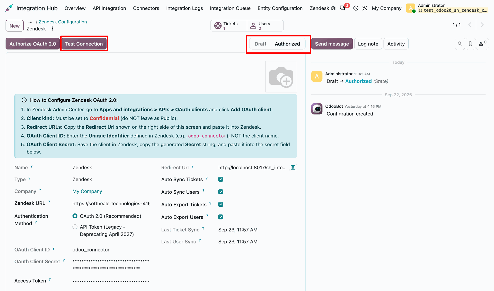This screenshot has height=291, width=494.
Task: Click the Authorize OAuth 2.0 button
Action: 33,44
